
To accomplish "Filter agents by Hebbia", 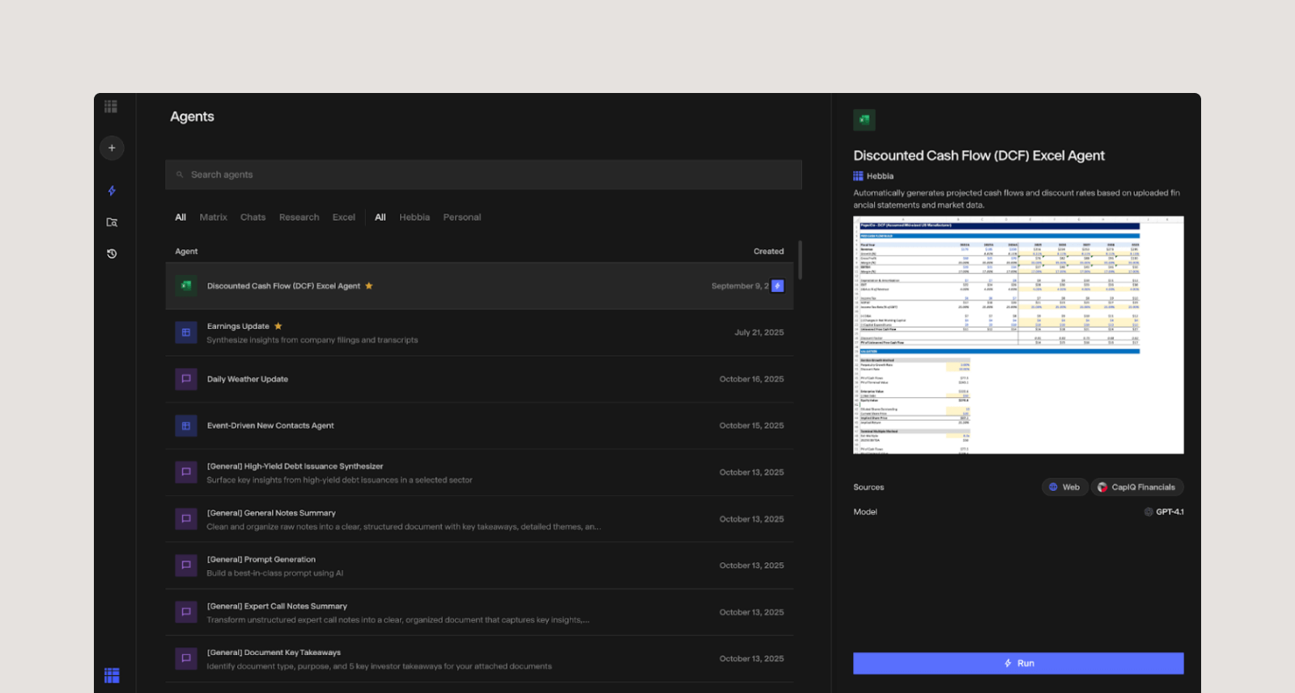I will coord(414,218).
